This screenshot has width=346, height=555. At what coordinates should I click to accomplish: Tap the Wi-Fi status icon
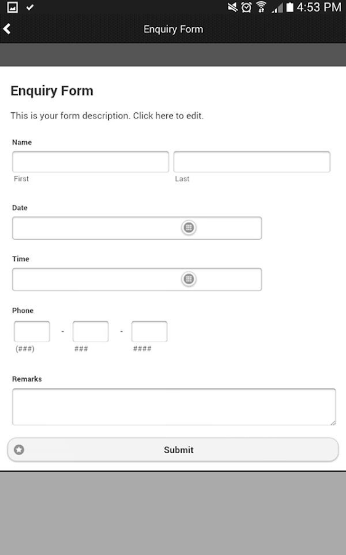261,7
